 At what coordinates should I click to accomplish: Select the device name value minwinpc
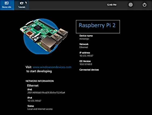point(84,39)
